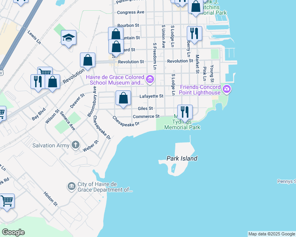296x237 pixels.
Task: Select the Salvation Army church icon
Action: coord(75,145)
